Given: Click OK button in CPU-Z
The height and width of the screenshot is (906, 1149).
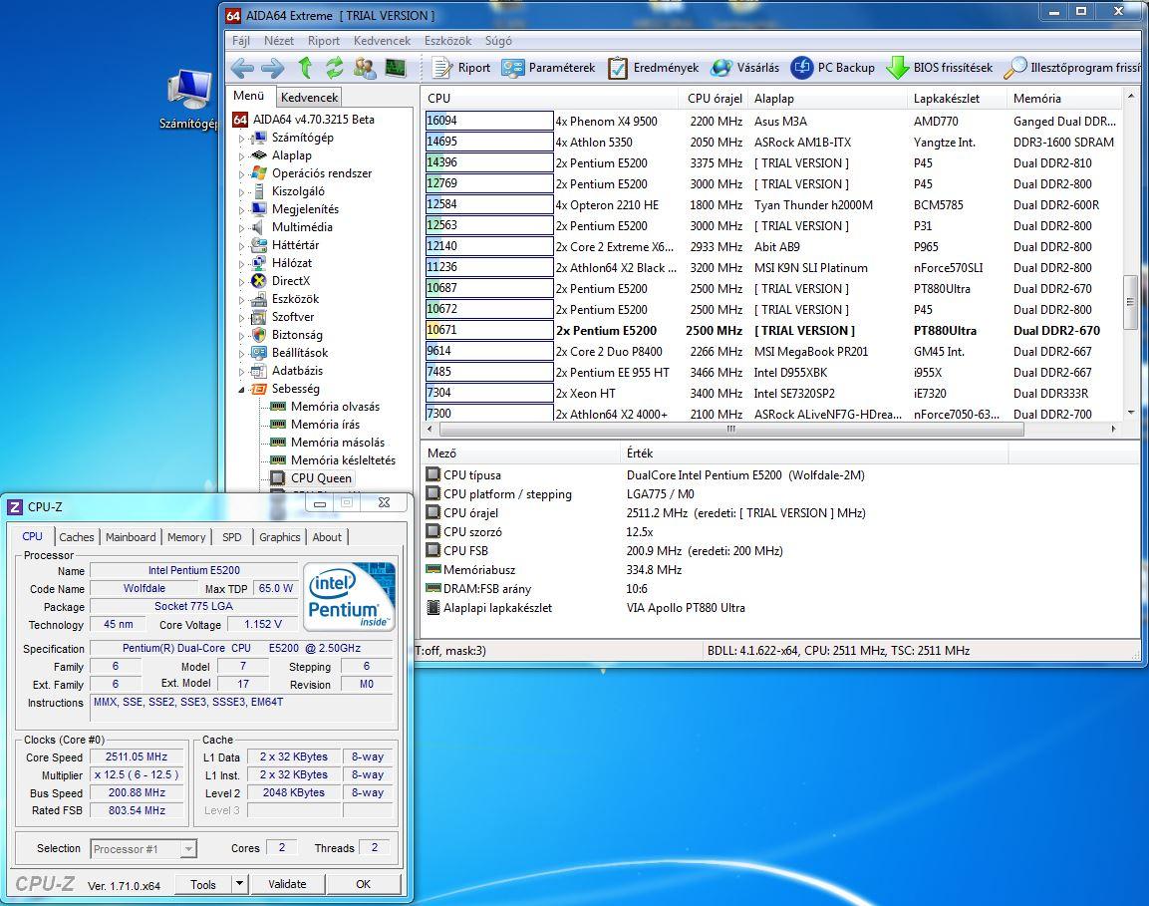Looking at the screenshot, I should [x=364, y=884].
